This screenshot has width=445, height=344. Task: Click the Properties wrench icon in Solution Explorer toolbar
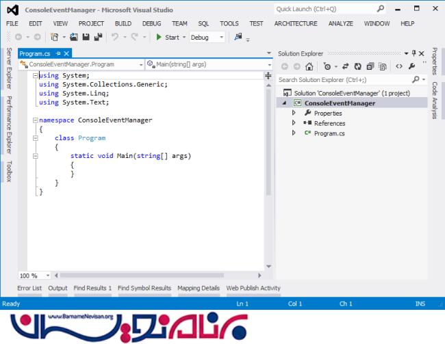[411, 66]
